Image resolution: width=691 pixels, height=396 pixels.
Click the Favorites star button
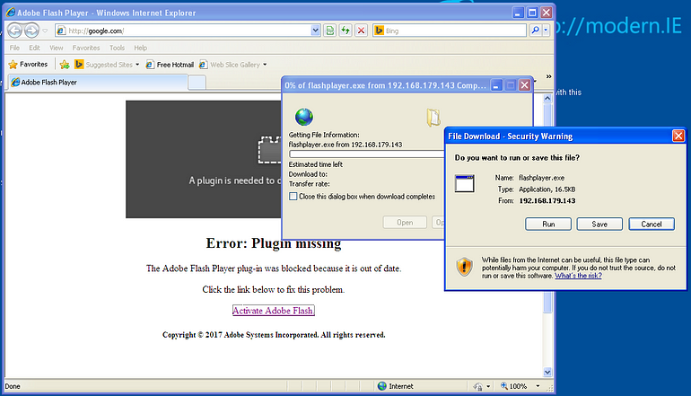28,65
